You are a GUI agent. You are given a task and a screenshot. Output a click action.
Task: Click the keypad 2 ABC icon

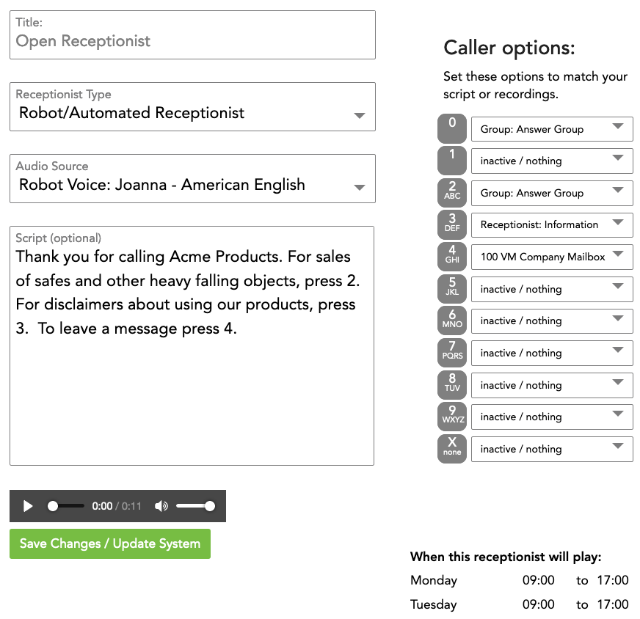[x=452, y=193]
